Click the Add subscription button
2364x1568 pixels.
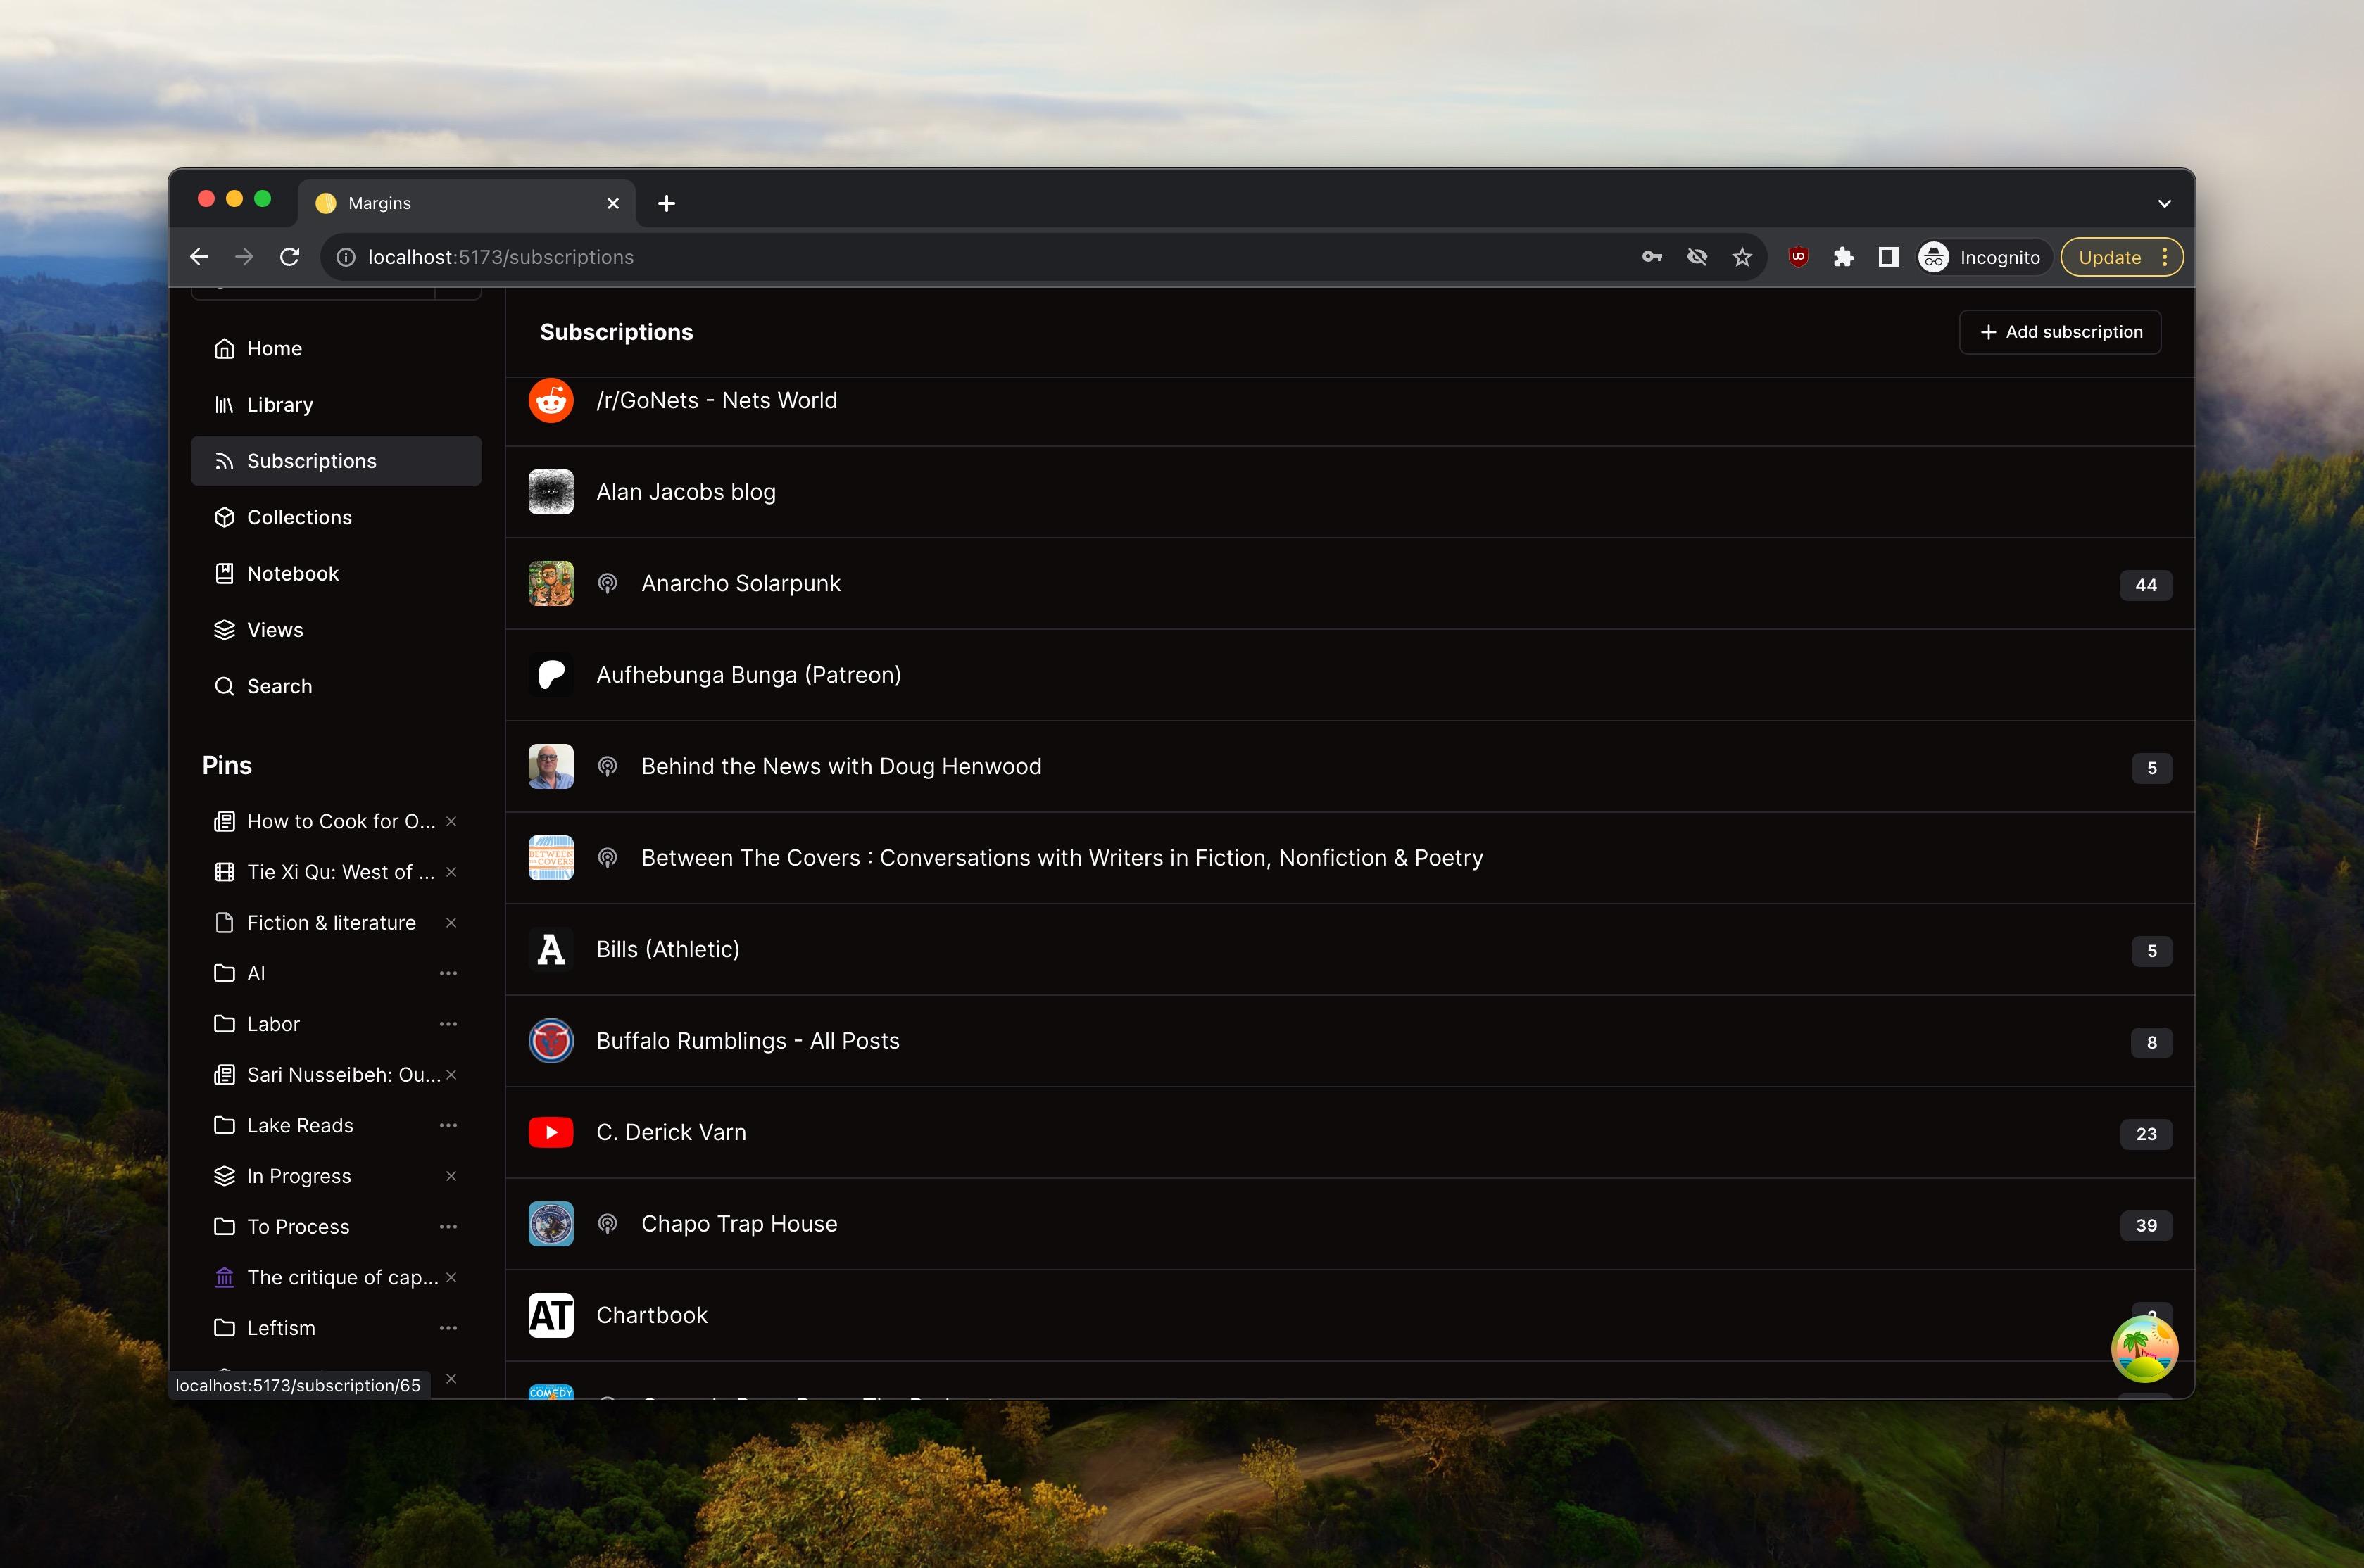2060,332
